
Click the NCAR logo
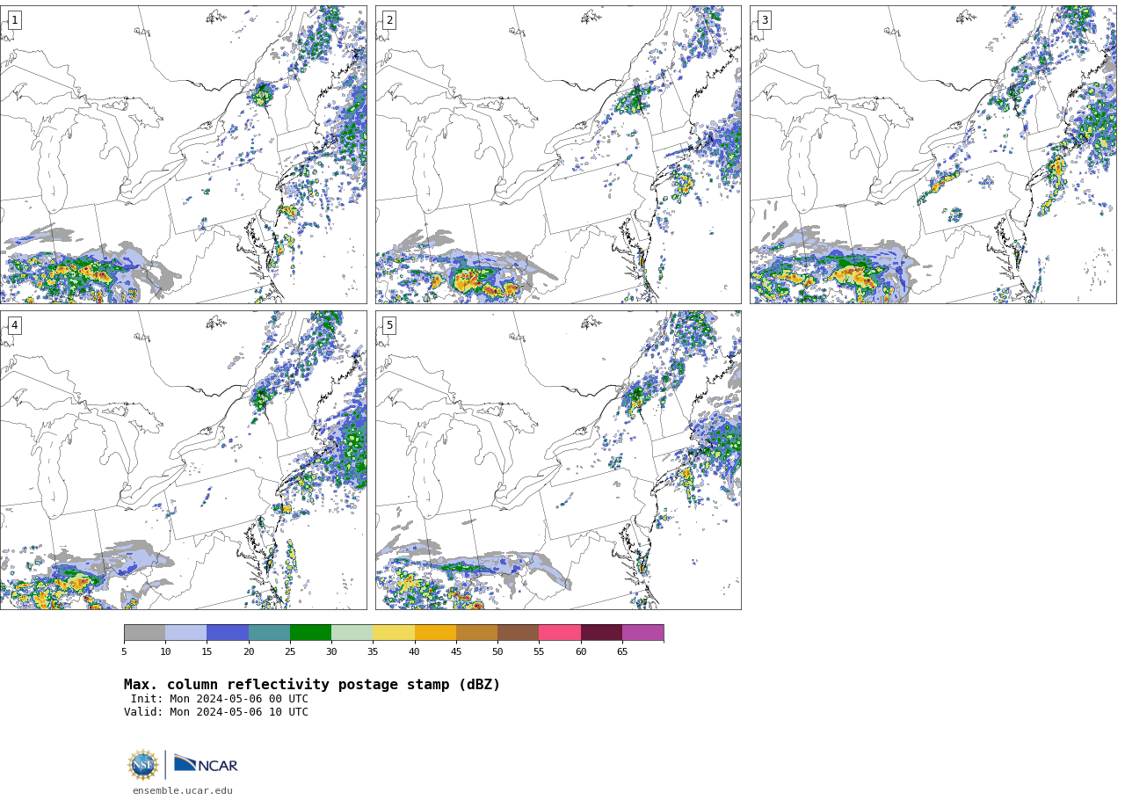click(x=206, y=765)
